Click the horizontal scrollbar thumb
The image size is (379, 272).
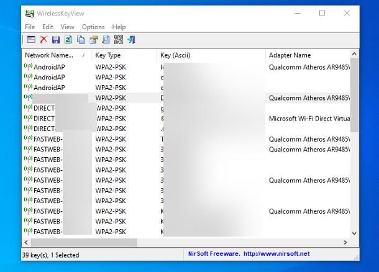click(84, 242)
